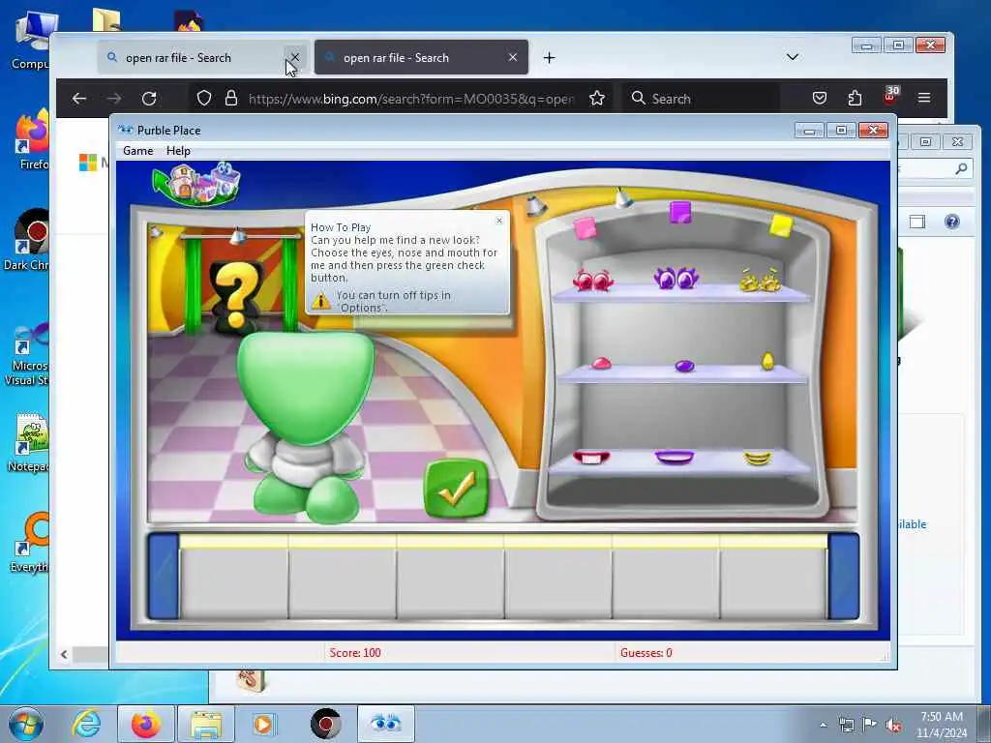This screenshot has width=991, height=743.
Task: Choose the purple nose on the middle shelf
Action: coord(684,366)
